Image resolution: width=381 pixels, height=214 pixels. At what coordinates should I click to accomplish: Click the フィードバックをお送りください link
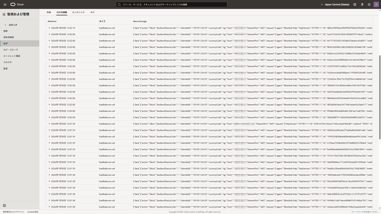364,212
